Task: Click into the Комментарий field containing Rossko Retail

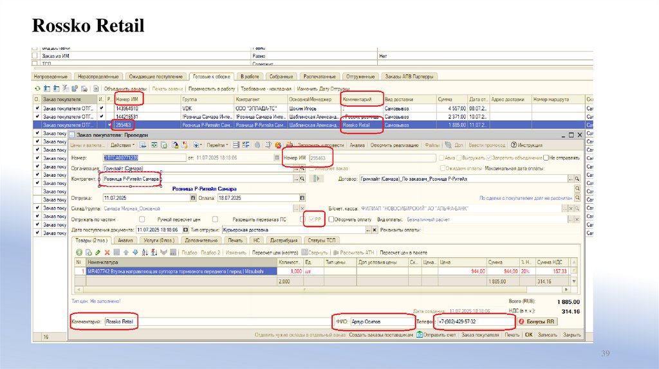Action: coord(218,321)
